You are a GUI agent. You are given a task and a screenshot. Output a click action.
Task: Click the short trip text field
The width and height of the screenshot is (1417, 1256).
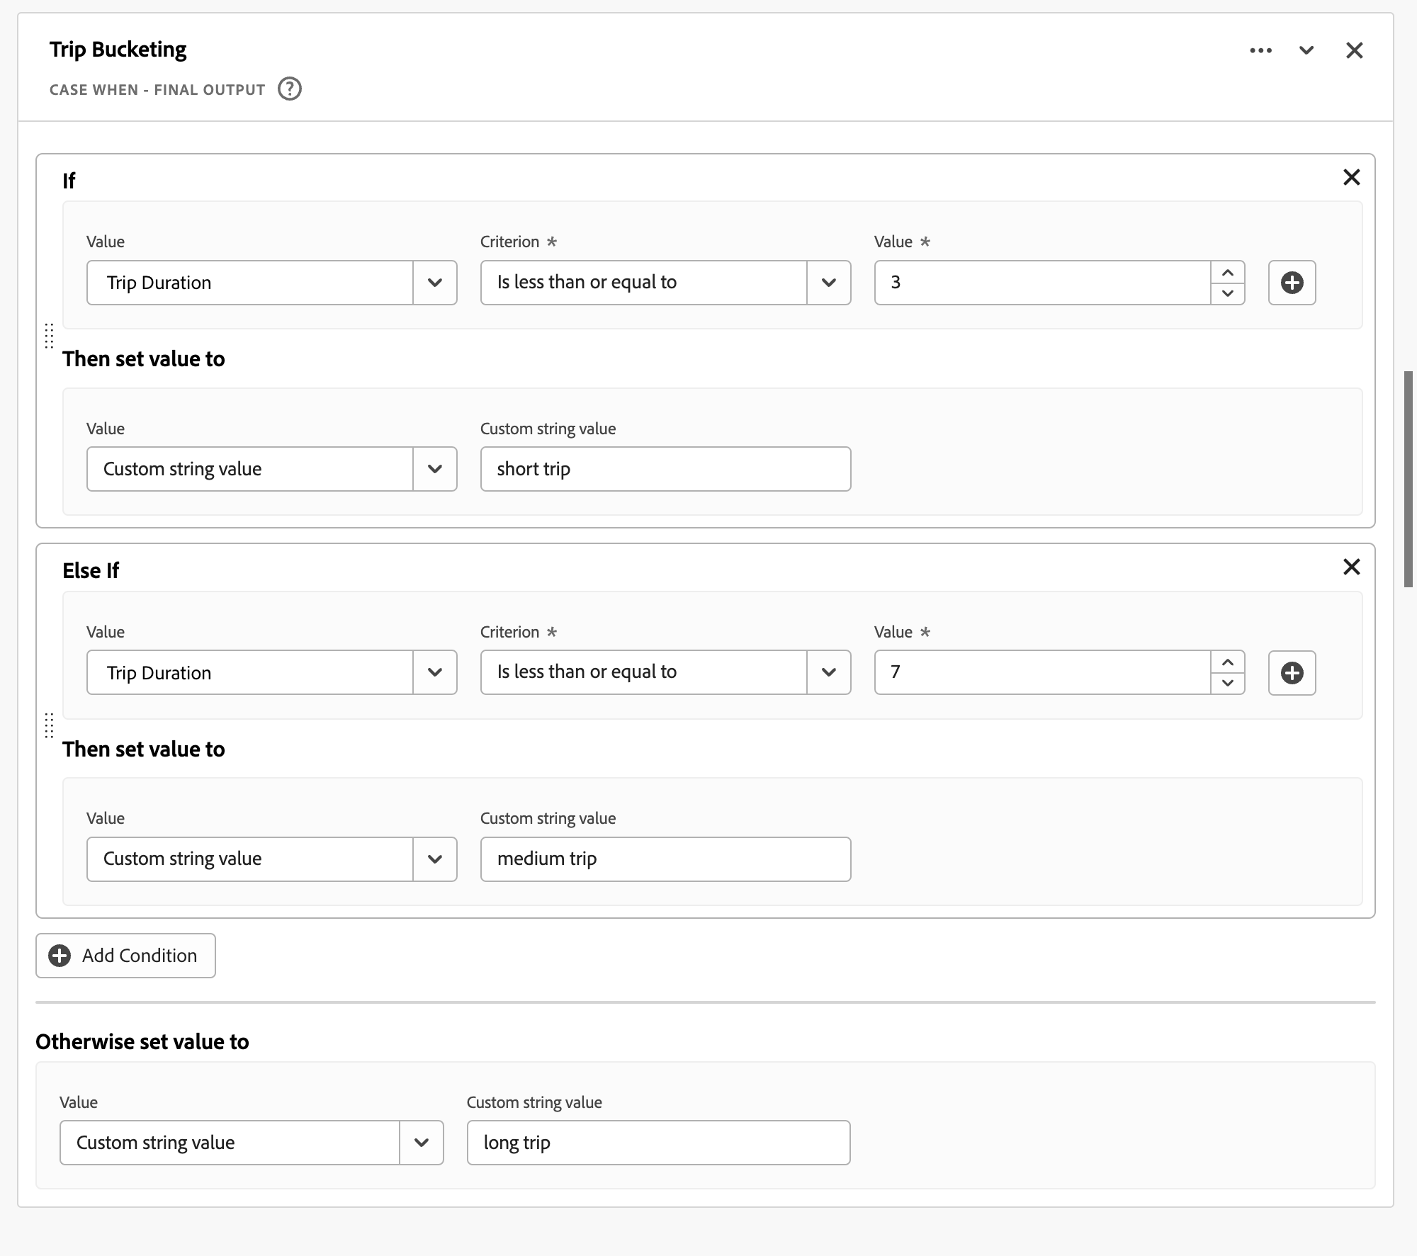665,469
